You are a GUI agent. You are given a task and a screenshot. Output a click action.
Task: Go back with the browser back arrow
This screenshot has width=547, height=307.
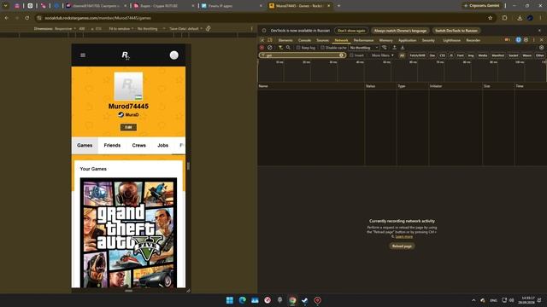coord(7,18)
